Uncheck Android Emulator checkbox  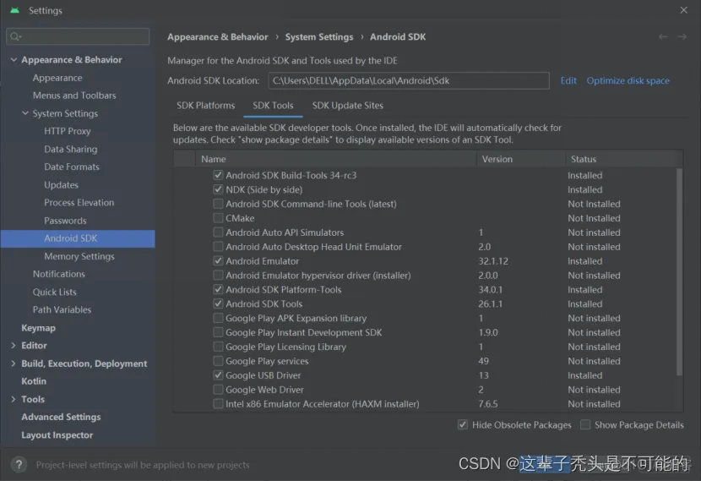click(x=218, y=261)
